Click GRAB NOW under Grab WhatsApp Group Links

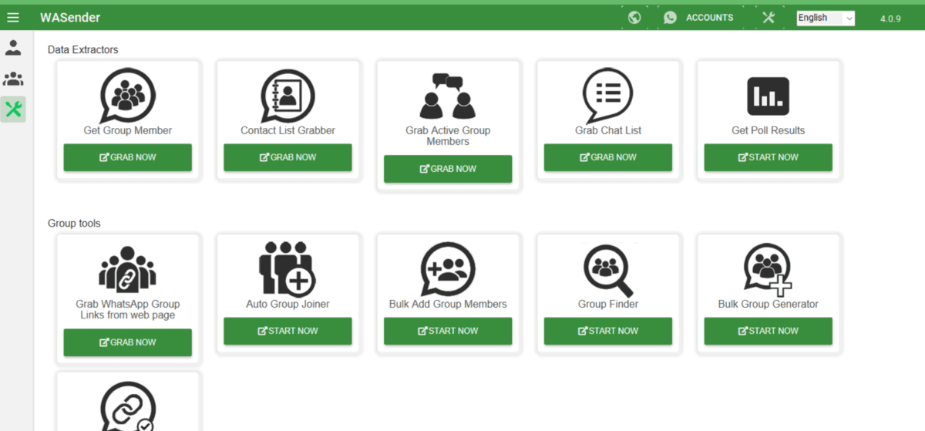tap(127, 342)
